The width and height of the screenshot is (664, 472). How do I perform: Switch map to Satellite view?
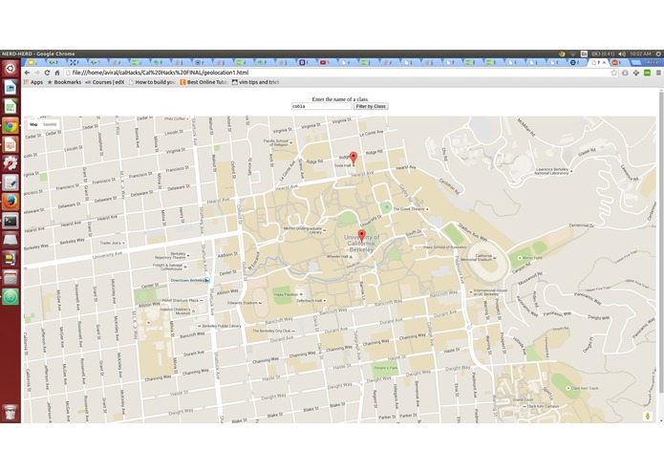click(50, 124)
